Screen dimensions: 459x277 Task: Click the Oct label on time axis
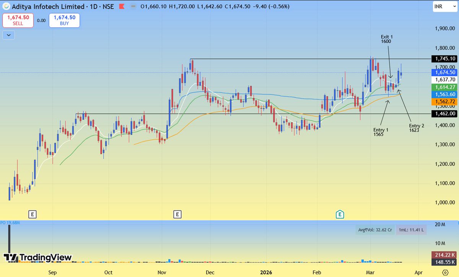[108, 273]
